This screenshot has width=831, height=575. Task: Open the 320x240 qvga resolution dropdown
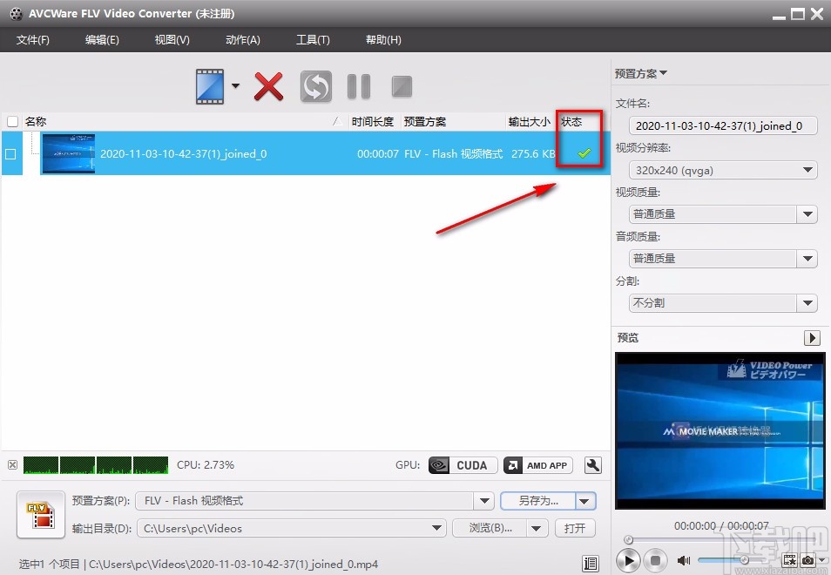(x=807, y=170)
